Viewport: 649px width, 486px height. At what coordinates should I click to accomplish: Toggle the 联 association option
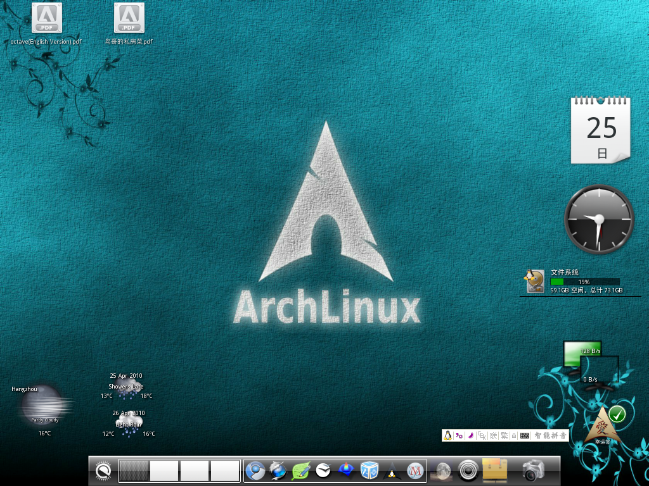pyautogui.click(x=493, y=435)
